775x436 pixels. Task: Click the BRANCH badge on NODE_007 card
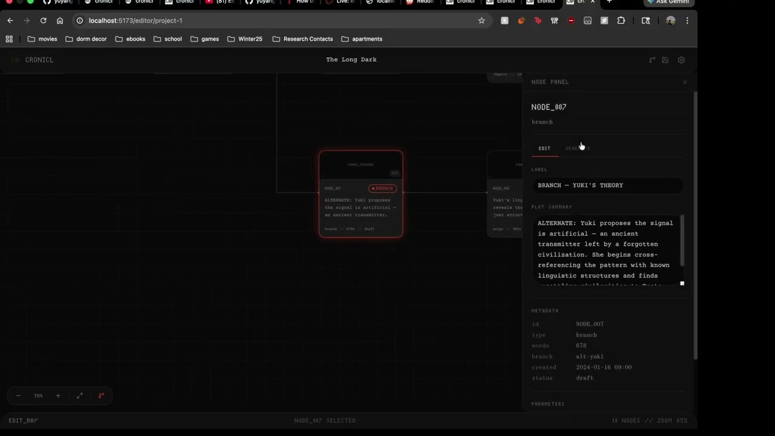click(x=382, y=188)
